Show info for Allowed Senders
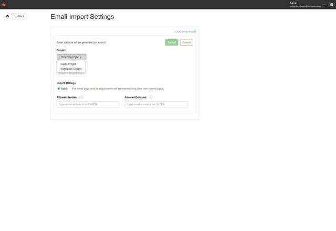This screenshot has height=231, width=336. click(82, 97)
